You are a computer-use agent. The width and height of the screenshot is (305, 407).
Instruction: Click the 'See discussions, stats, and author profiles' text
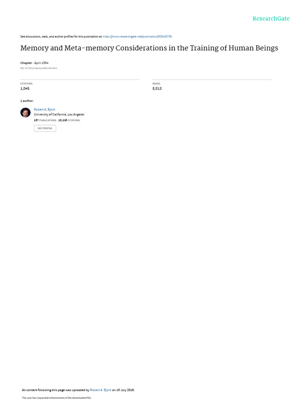[61, 37]
